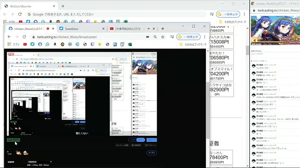300x168 pixels.
Task: Click the blue button right of the toggle
Action: tap(151, 140)
